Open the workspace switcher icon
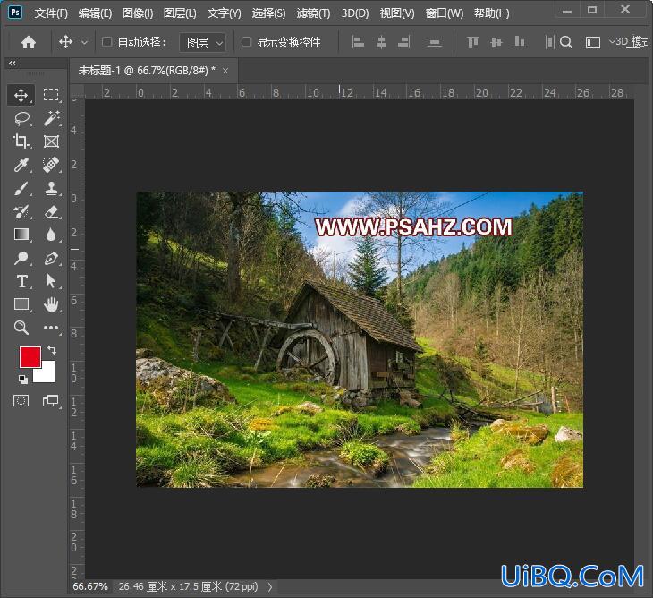 pyautogui.click(x=592, y=42)
